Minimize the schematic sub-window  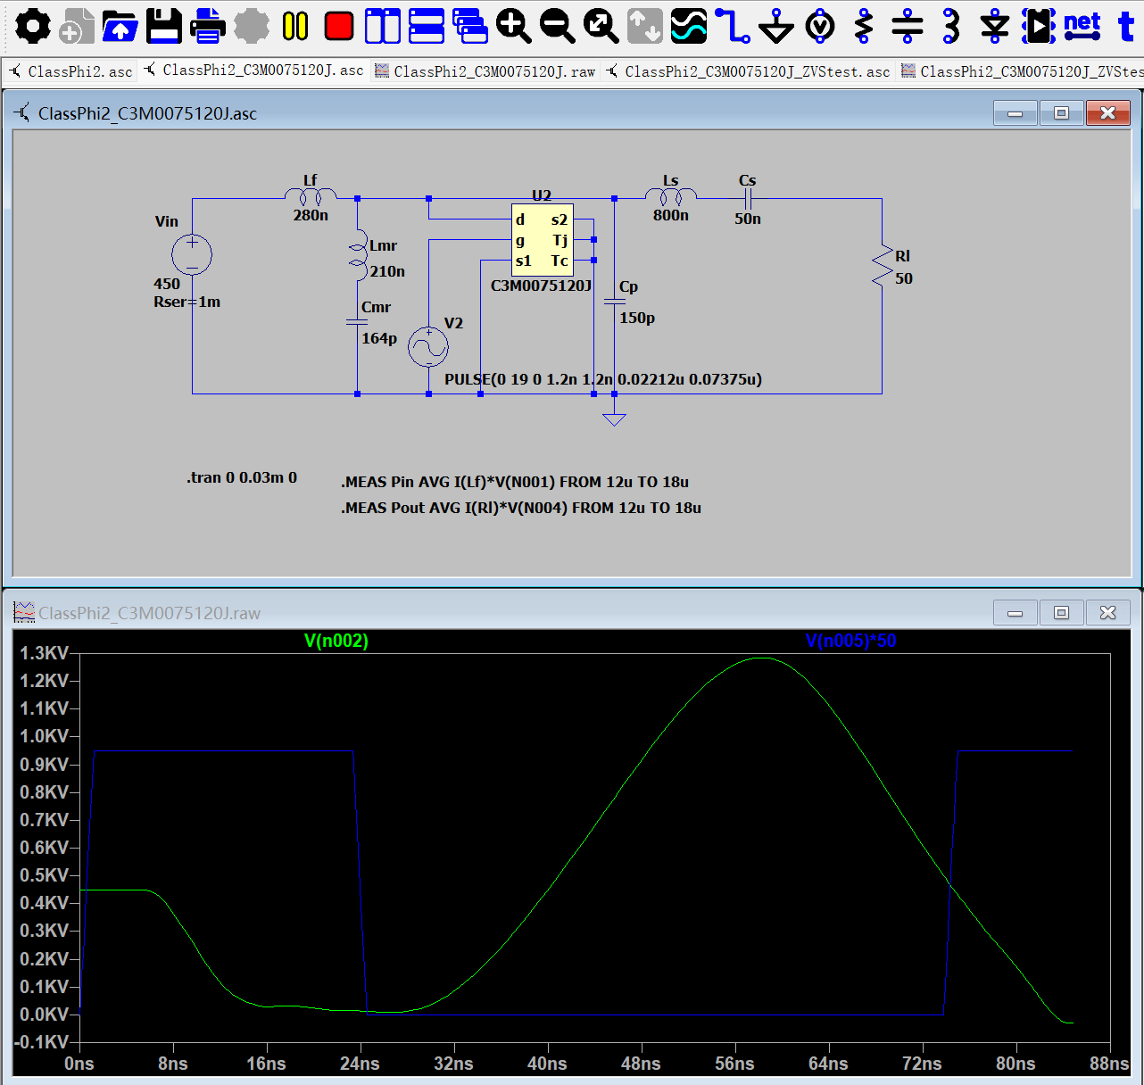click(x=1016, y=112)
